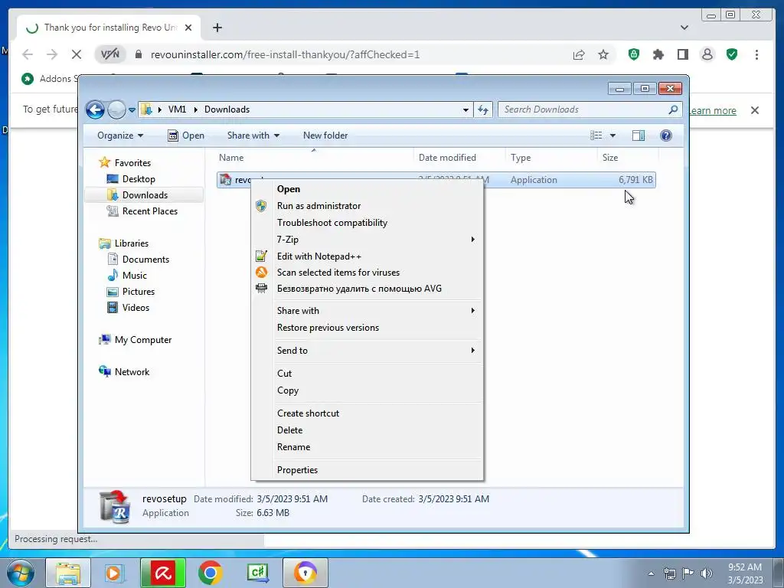Open the view options dropdown arrow
Screen dimensions: 784x588
[x=612, y=136]
